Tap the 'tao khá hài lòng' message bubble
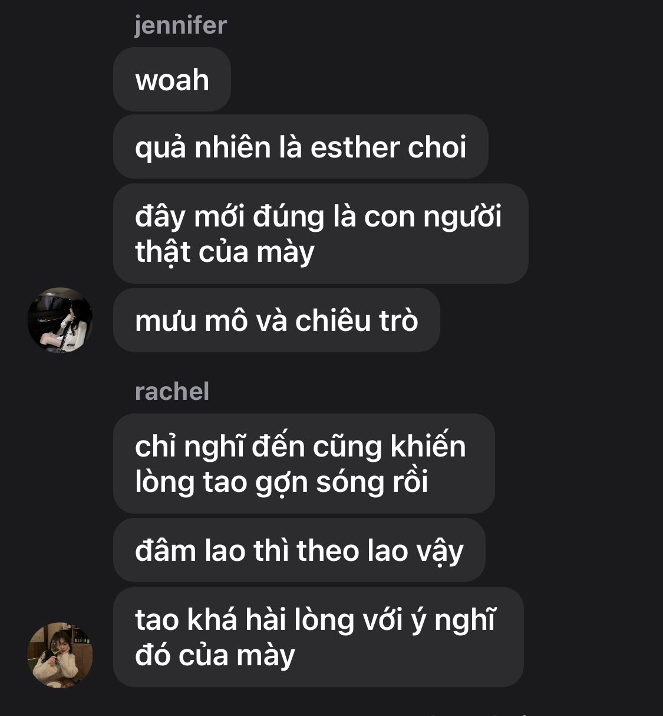Screen dimensions: 663x716 click(318, 637)
